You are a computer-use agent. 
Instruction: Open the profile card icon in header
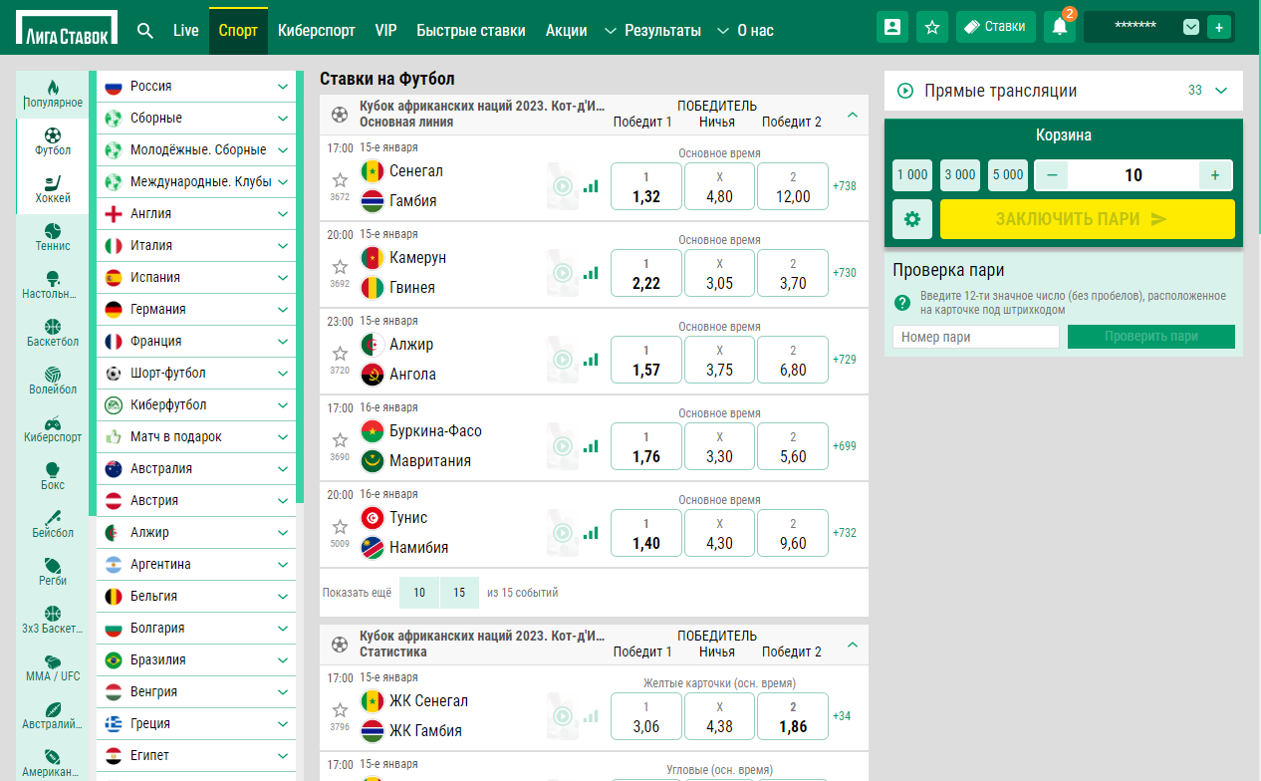point(892,27)
